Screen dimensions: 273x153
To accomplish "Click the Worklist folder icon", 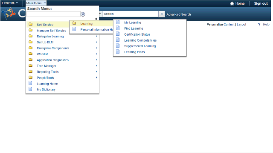I will (30, 54).
